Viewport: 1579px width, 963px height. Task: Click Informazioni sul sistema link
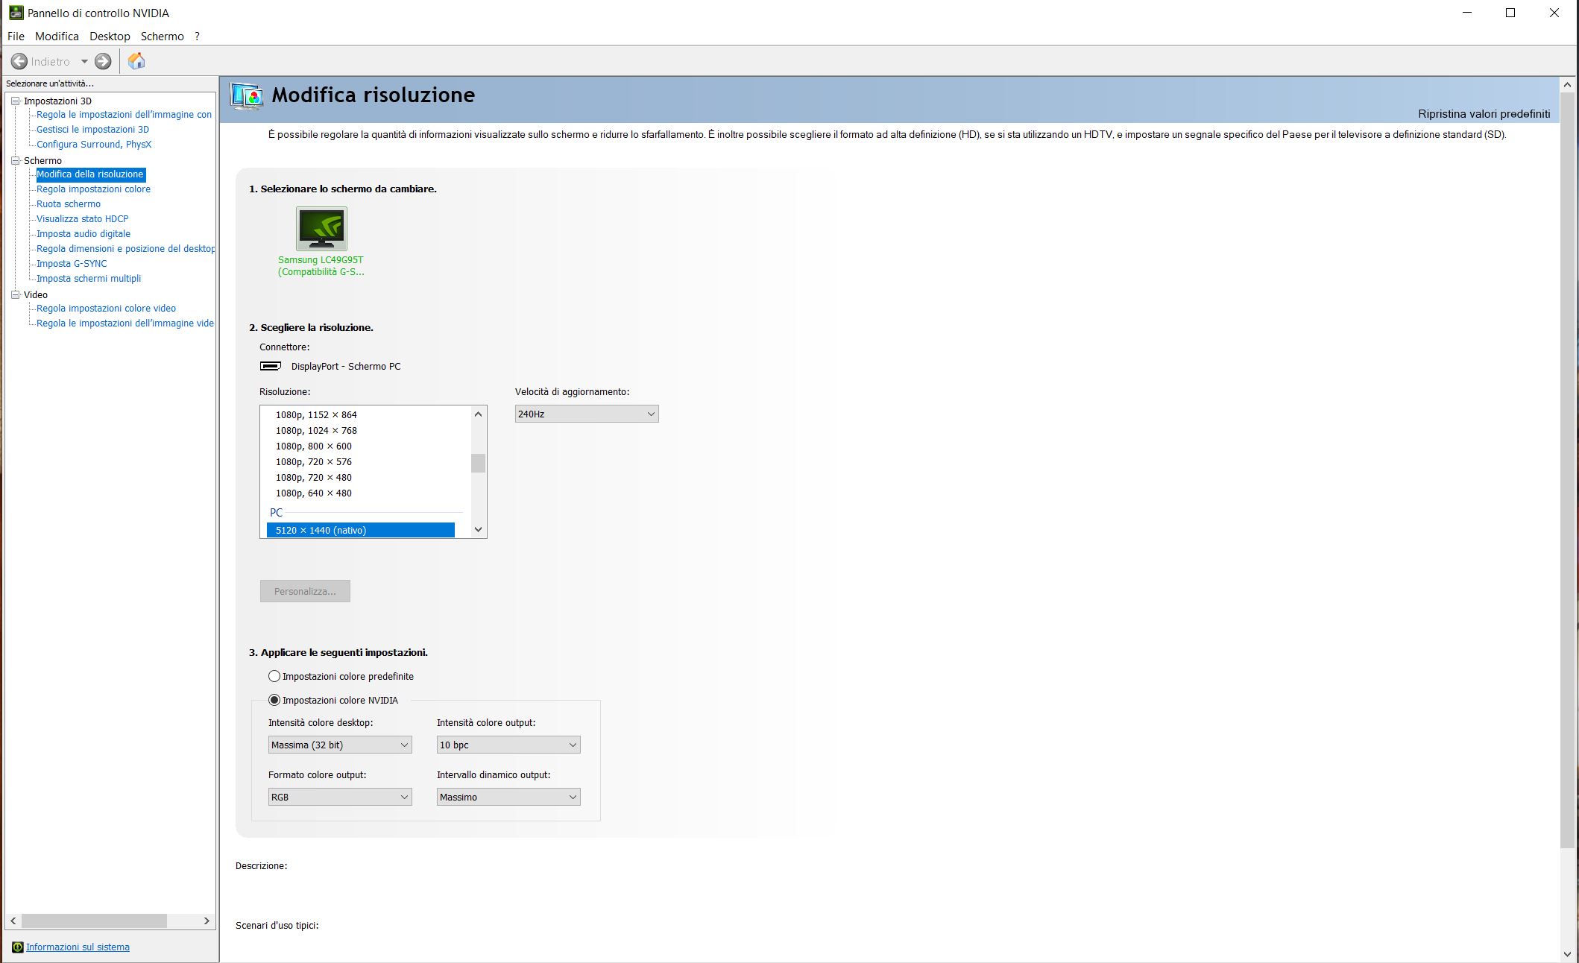click(x=78, y=947)
